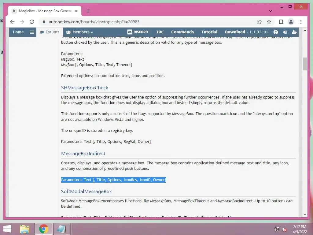The height and width of the screenshot is (235, 313).
Task: Open the MessageBoxIndirect heading link
Action: click(83, 154)
